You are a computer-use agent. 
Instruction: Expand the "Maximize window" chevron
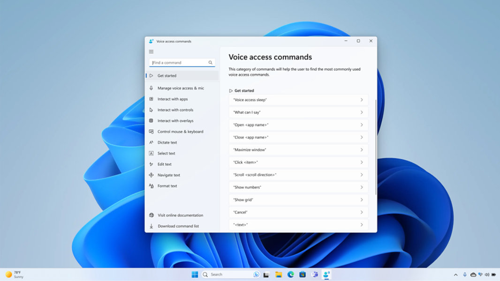[362, 149]
